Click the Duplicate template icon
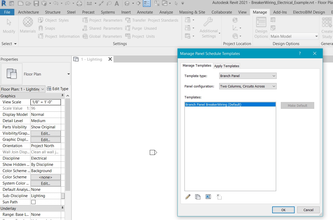 198,197
